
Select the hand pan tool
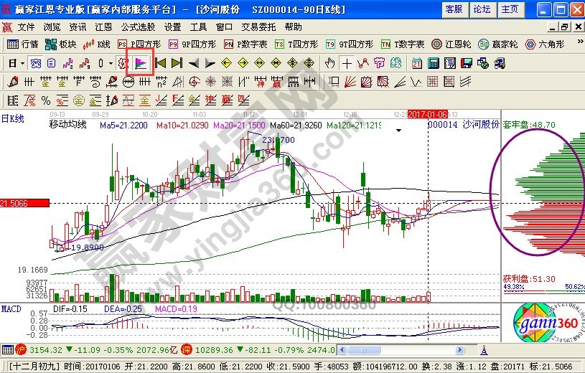pos(330,63)
